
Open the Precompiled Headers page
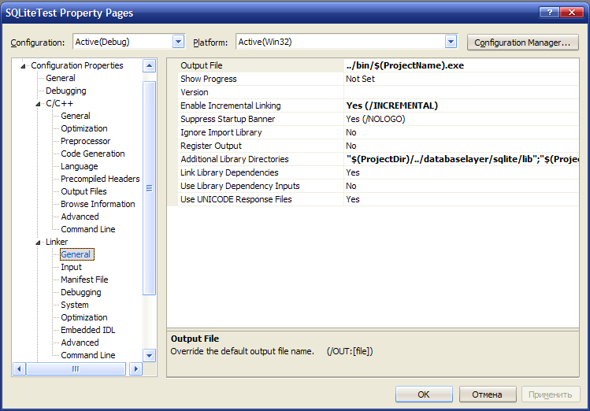[100, 179]
